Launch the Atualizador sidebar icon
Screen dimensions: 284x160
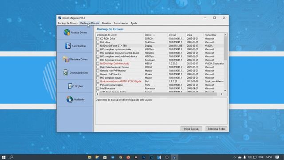pyautogui.click(x=70, y=100)
